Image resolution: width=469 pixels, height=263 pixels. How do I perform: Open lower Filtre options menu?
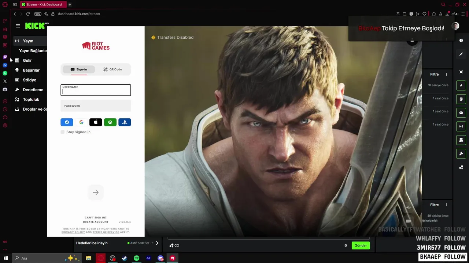pyautogui.click(x=446, y=205)
